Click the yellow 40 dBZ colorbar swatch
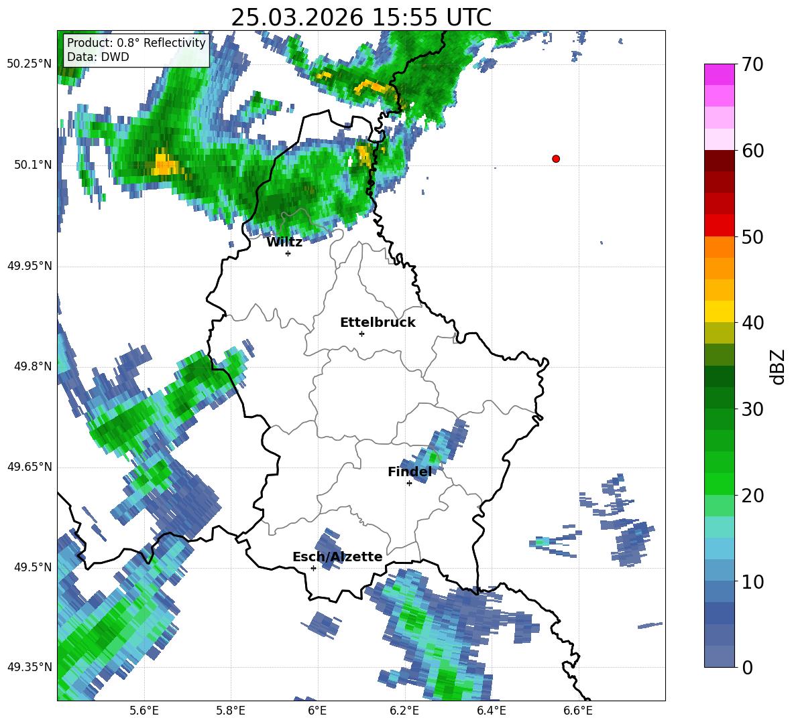 tap(719, 311)
